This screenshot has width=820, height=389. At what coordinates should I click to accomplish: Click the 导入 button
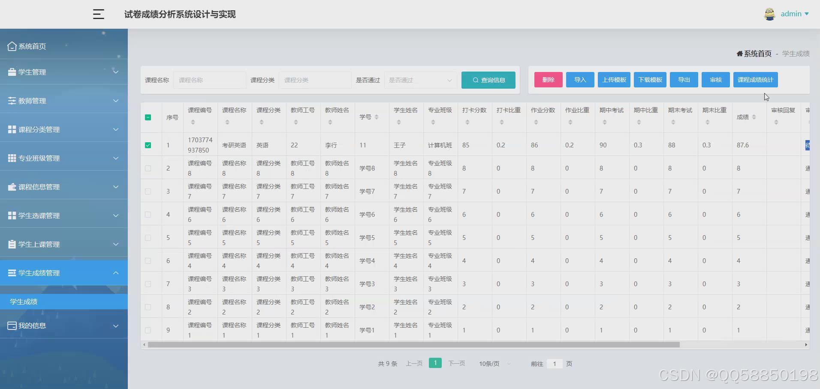580,80
